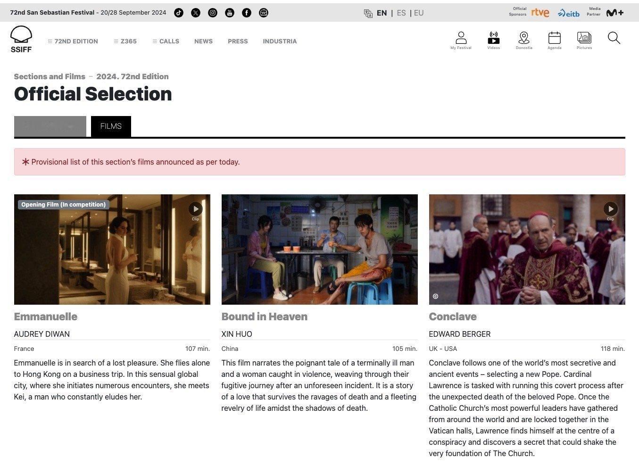639x466 pixels.
Task: Click the UK - USA country text
Action: pos(443,349)
